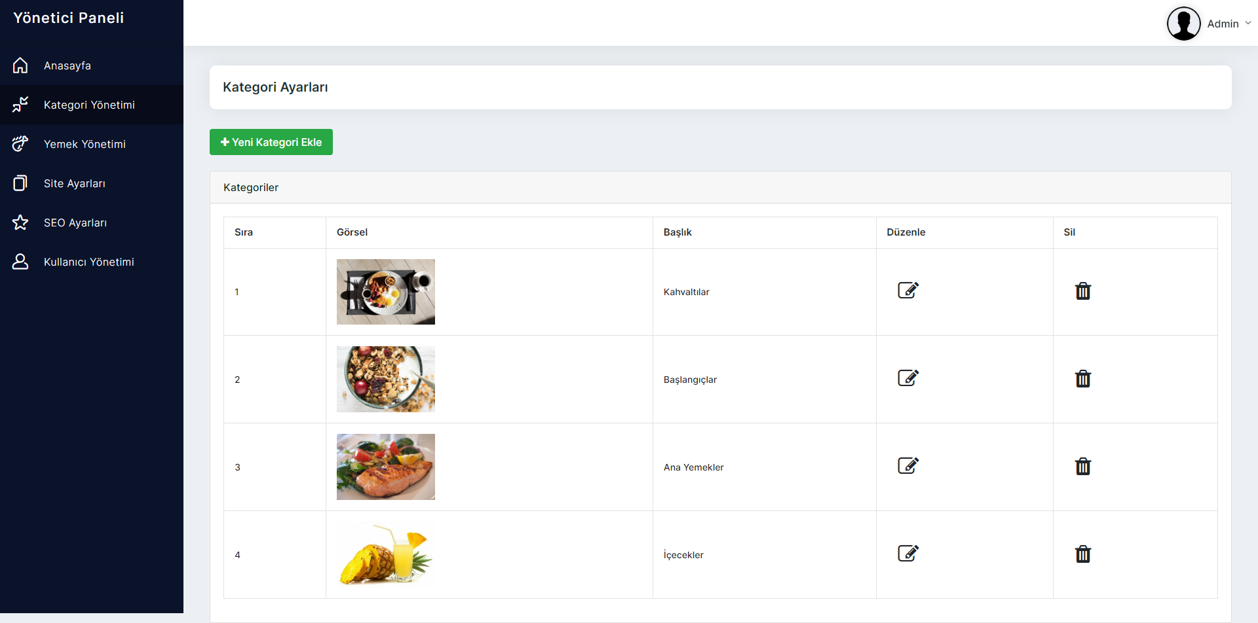
Task: Edit the İçecekler category
Action: click(908, 553)
